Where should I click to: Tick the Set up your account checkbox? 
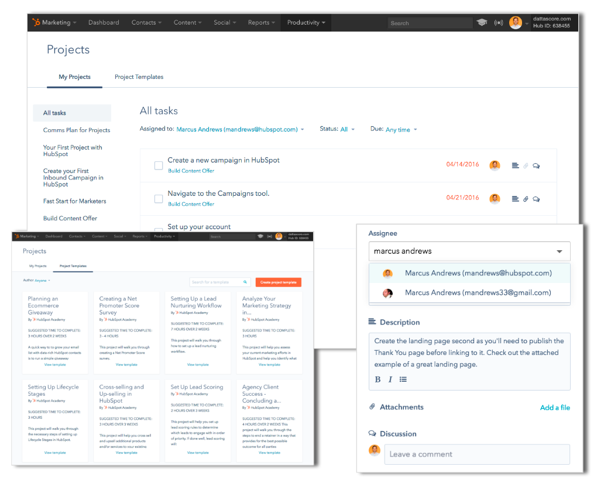coord(159,231)
